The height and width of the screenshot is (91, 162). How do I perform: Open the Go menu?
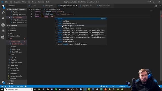click(x=29, y=2)
